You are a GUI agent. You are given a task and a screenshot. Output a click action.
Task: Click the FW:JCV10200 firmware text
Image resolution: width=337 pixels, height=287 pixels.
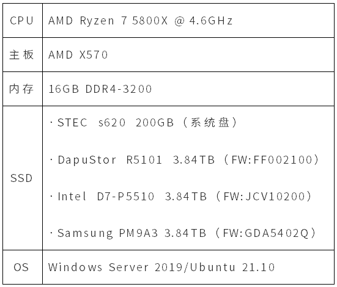[264, 197]
